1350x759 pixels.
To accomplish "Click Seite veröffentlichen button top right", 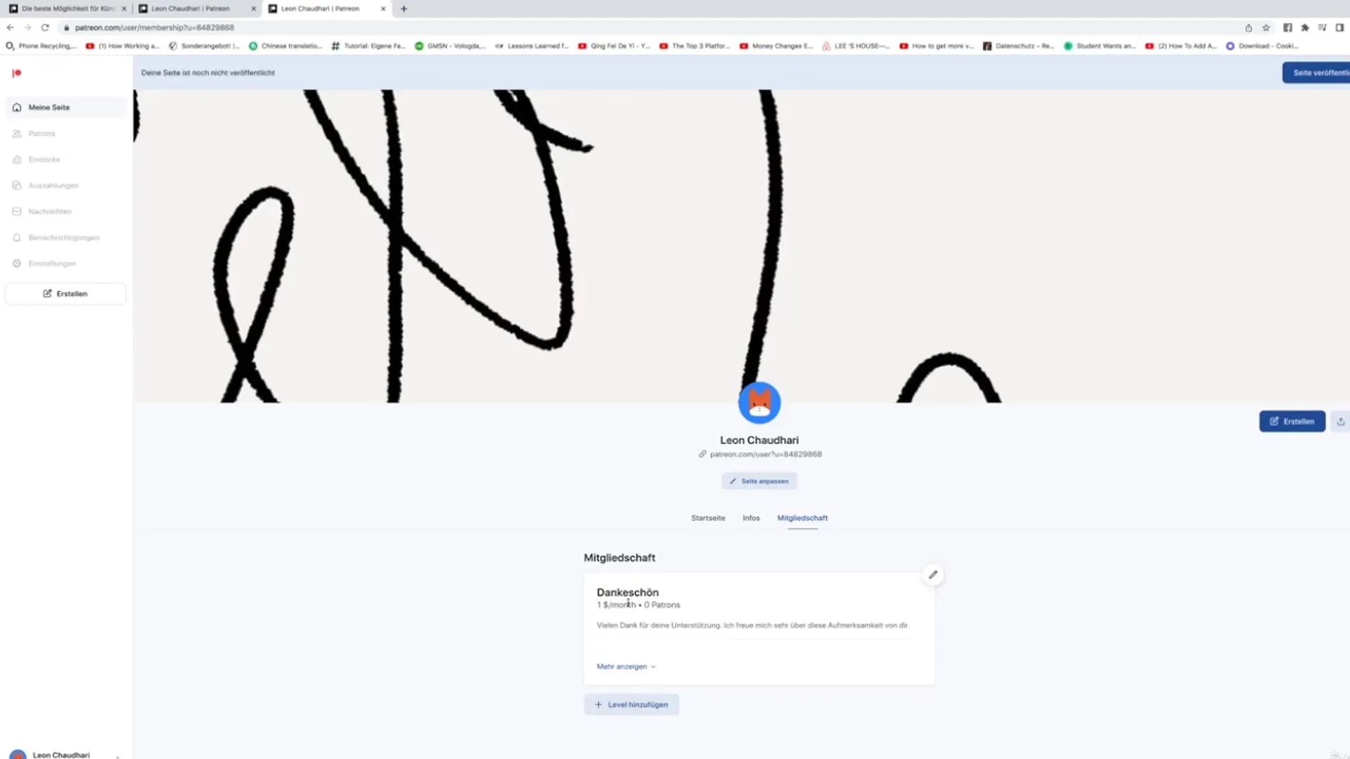I will [x=1317, y=72].
